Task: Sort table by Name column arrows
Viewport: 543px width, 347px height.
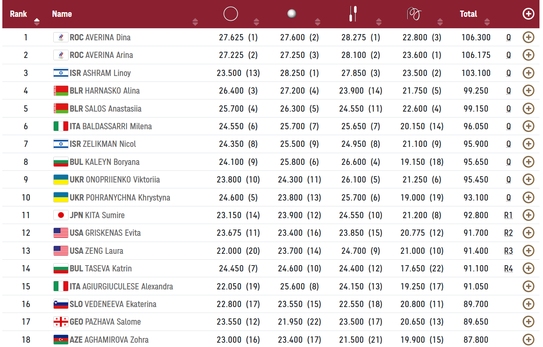Action: tap(195, 22)
